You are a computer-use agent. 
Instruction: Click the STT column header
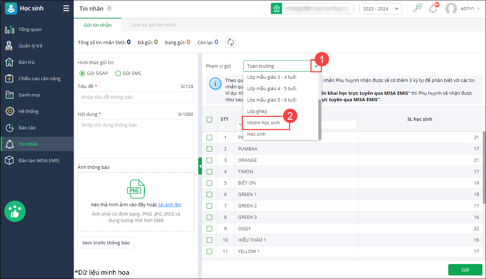pyautogui.click(x=225, y=119)
